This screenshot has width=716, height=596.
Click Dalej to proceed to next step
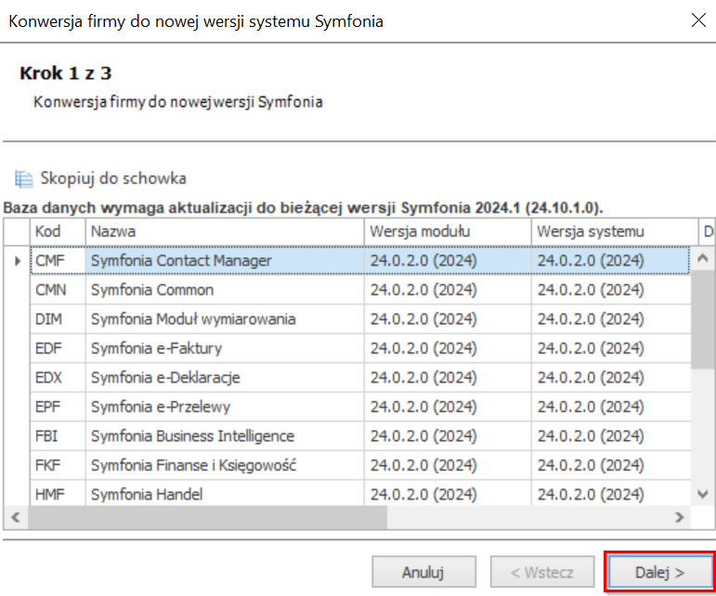click(x=660, y=572)
